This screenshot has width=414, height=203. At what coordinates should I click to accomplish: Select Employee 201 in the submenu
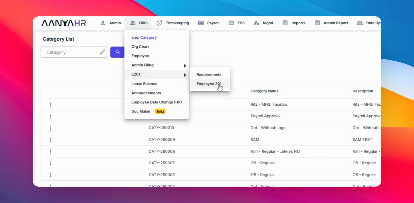pyautogui.click(x=210, y=84)
